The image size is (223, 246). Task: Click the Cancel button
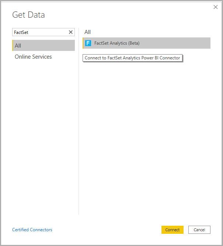(199, 230)
